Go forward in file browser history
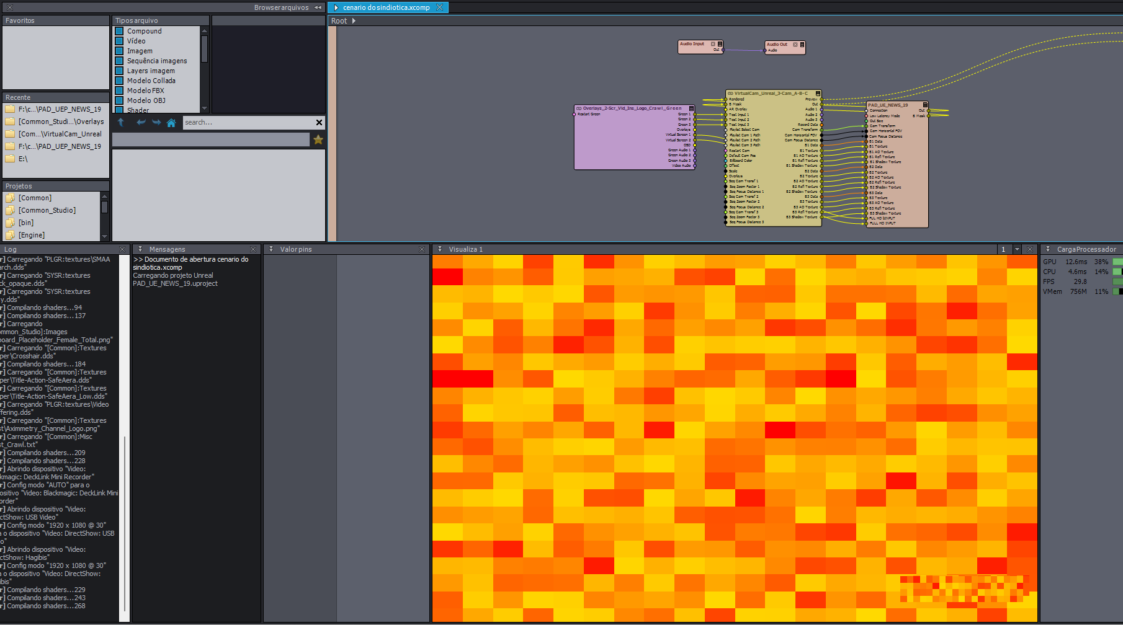Image resolution: width=1123 pixels, height=625 pixels. point(156,123)
